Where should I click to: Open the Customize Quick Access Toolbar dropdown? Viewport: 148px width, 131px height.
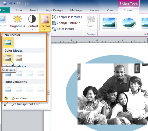pyautogui.click(x=28, y=4)
